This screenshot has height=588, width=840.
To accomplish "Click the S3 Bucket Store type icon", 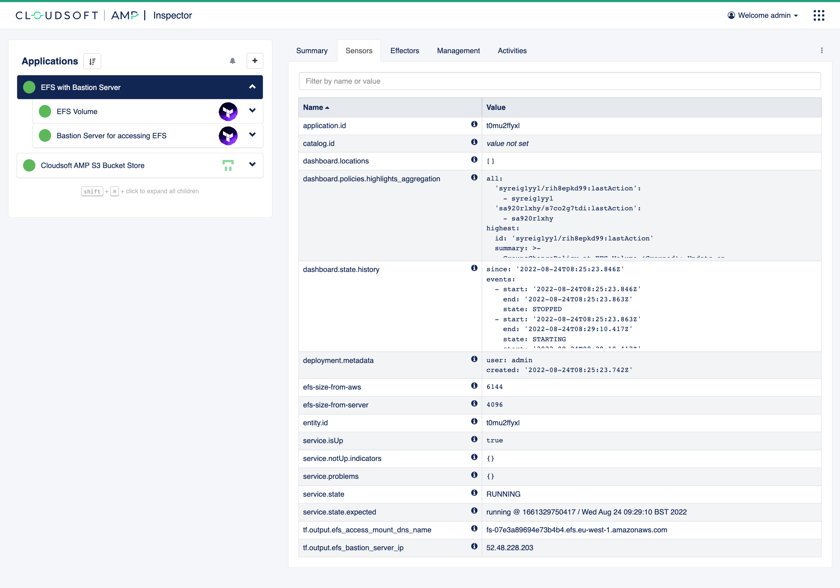I will pyautogui.click(x=228, y=166).
